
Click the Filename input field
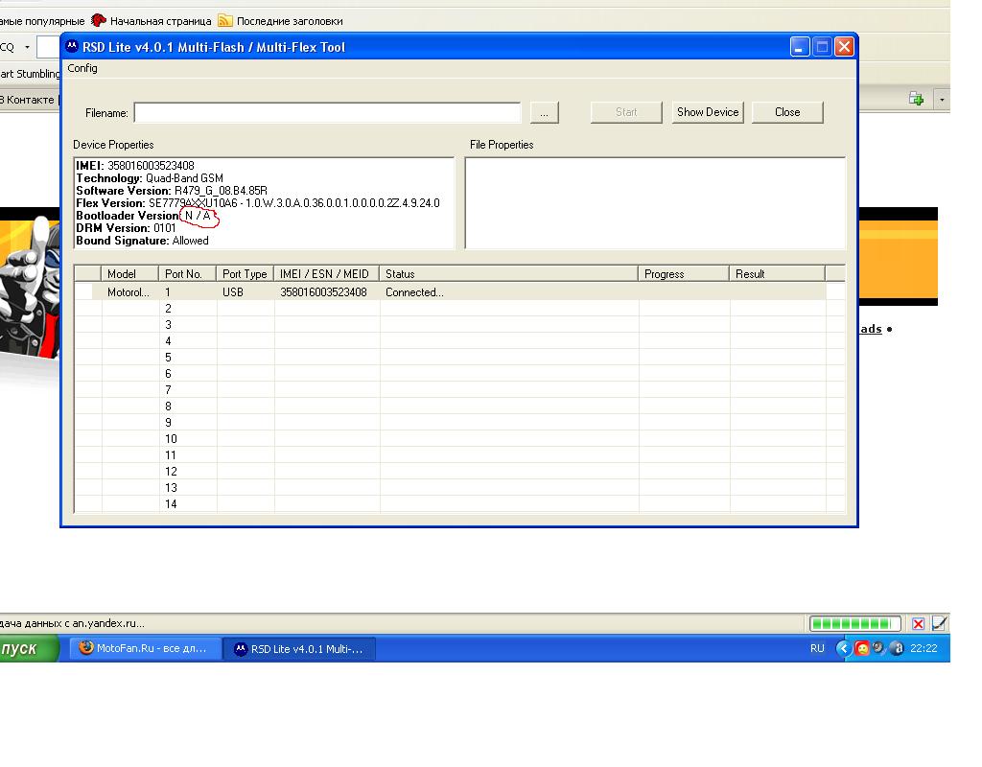pos(327,113)
